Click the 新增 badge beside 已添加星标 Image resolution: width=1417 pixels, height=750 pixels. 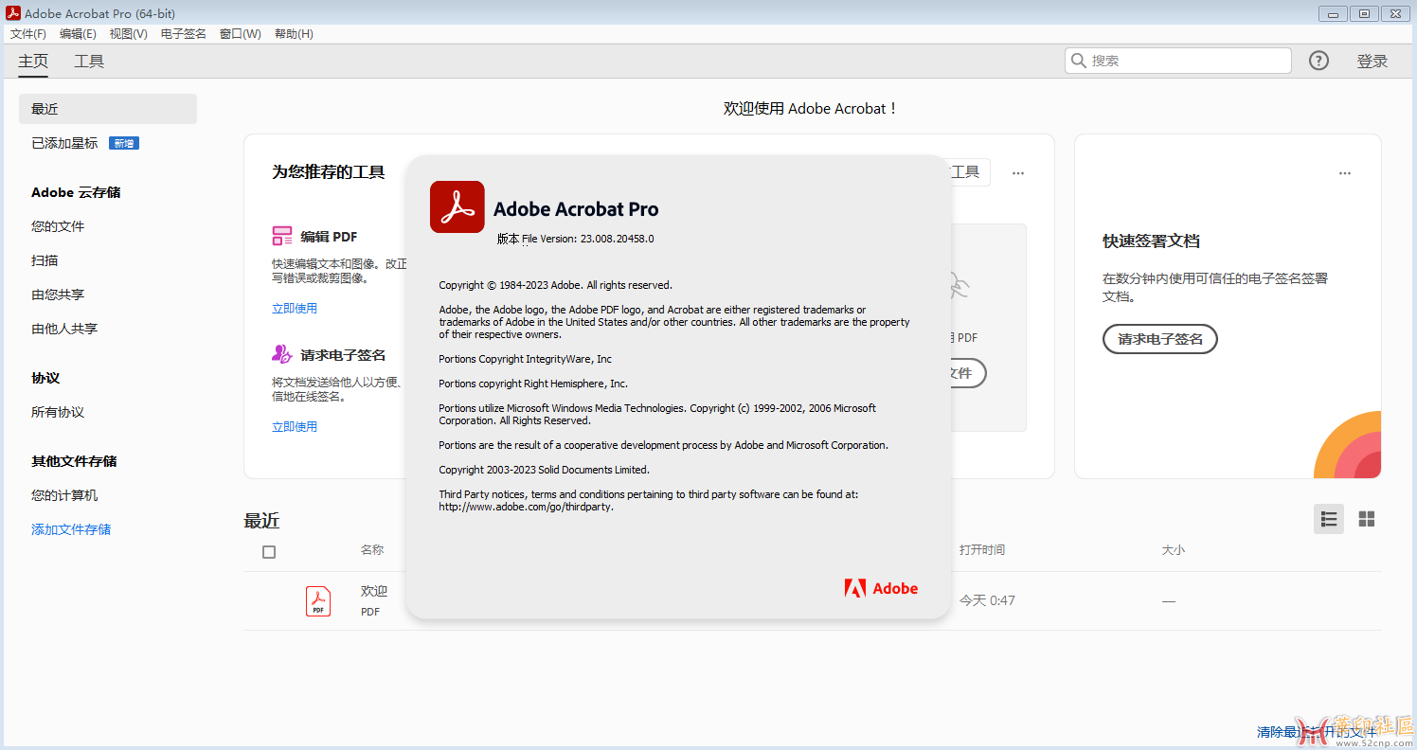(x=124, y=143)
